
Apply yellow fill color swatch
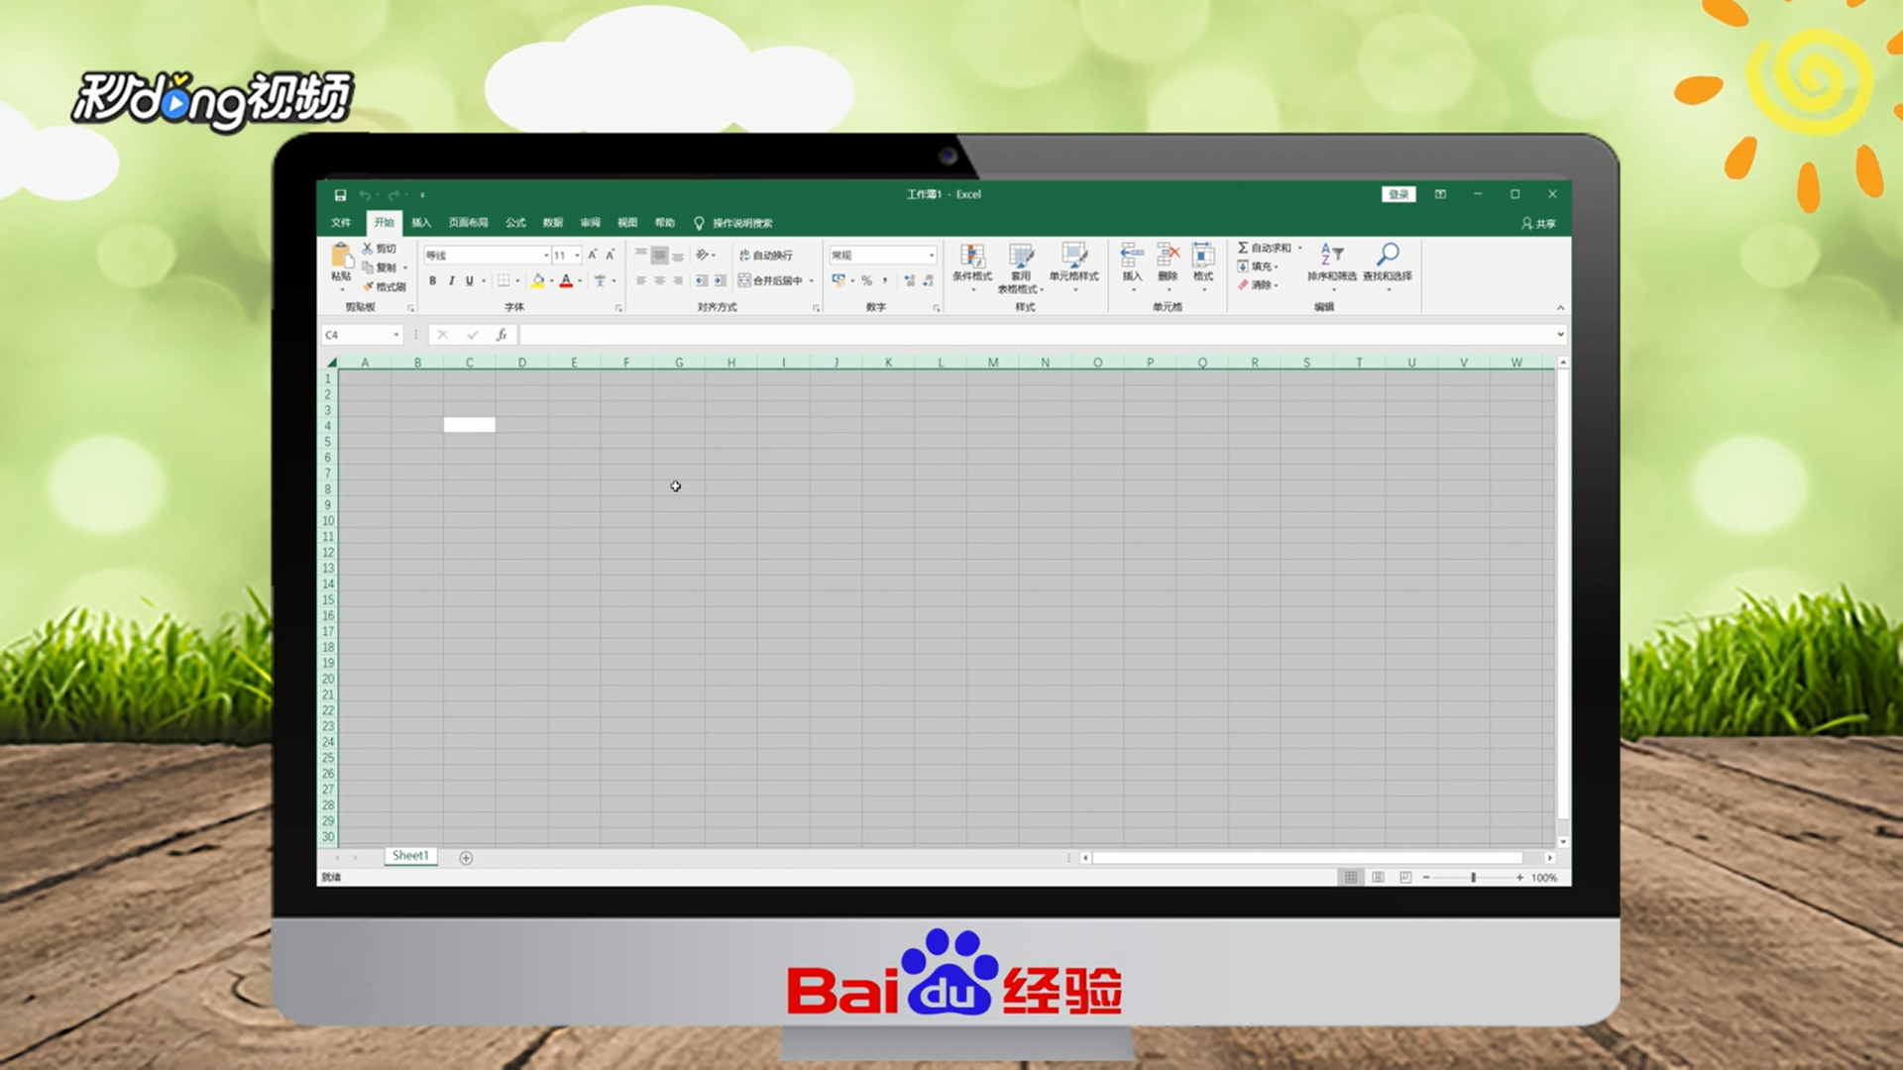[537, 281]
